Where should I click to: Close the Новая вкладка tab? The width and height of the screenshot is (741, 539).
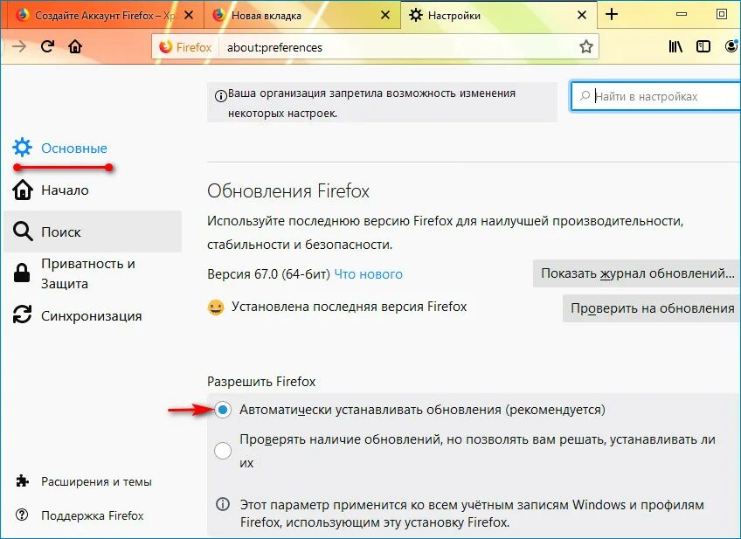(x=385, y=15)
